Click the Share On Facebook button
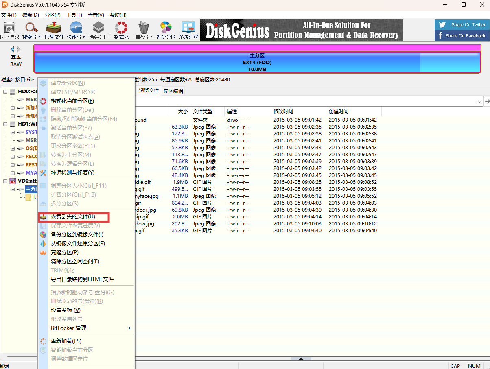 click(x=462, y=36)
